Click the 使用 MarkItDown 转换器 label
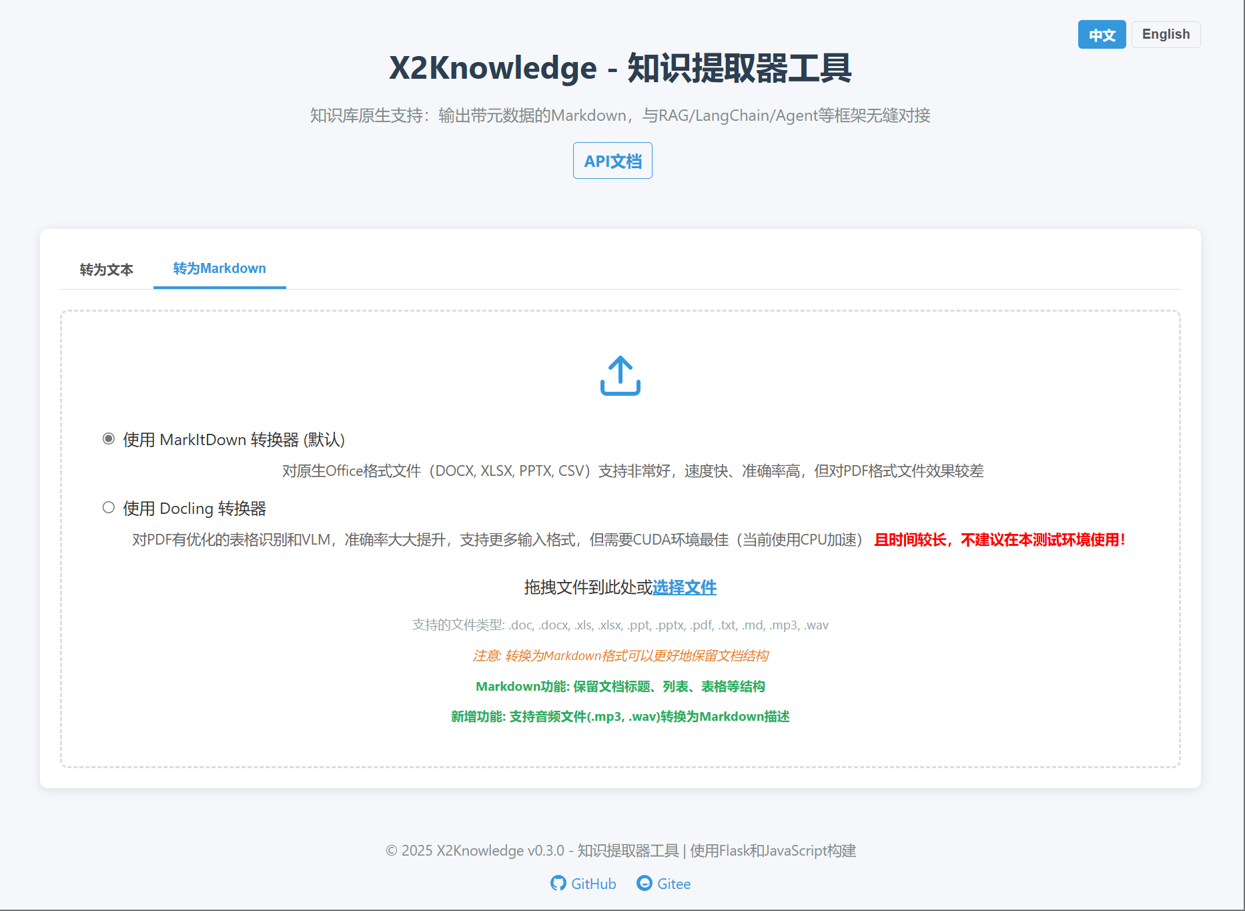The height and width of the screenshot is (911, 1245). coord(234,440)
